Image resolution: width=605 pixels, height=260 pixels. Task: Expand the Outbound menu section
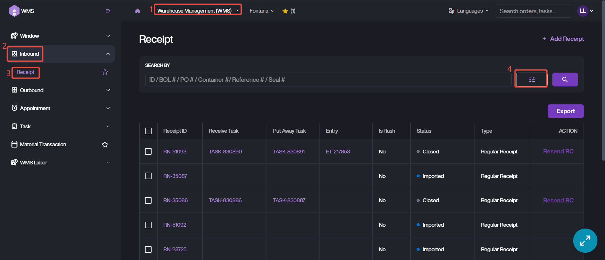[60, 90]
